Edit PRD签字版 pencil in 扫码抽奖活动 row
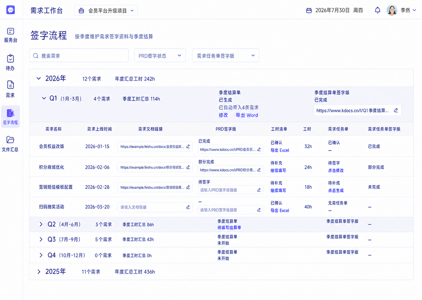 tap(259, 210)
